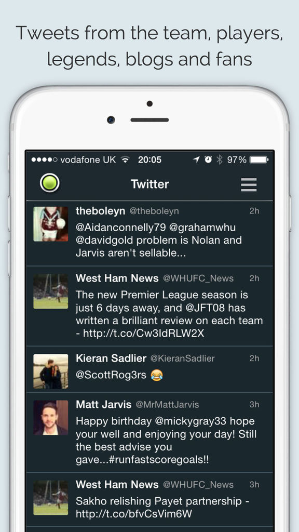
Task: Tap the @ScottRog3rs mention
Action: [x=111, y=375]
